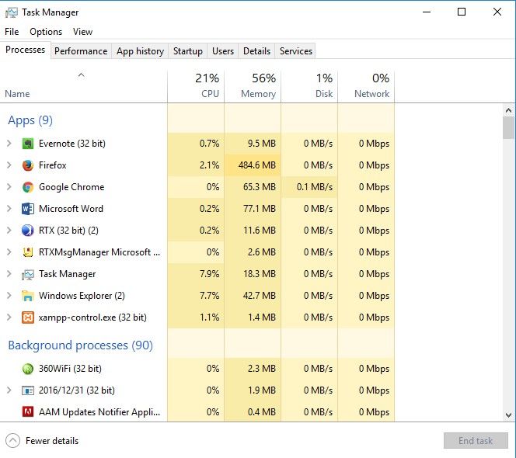
Task: Click the Firefox process name
Action: tap(52, 165)
